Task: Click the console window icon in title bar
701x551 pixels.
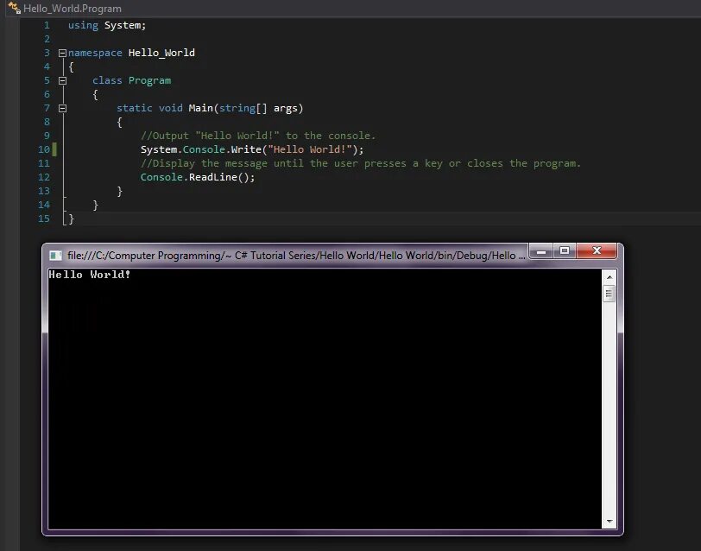Action: [x=55, y=256]
